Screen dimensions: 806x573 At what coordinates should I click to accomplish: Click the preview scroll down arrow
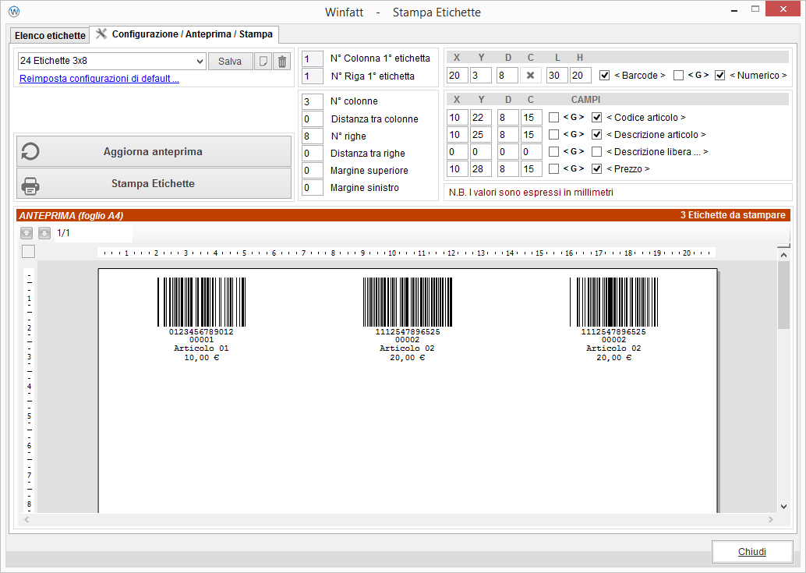pyautogui.click(x=783, y=507)
